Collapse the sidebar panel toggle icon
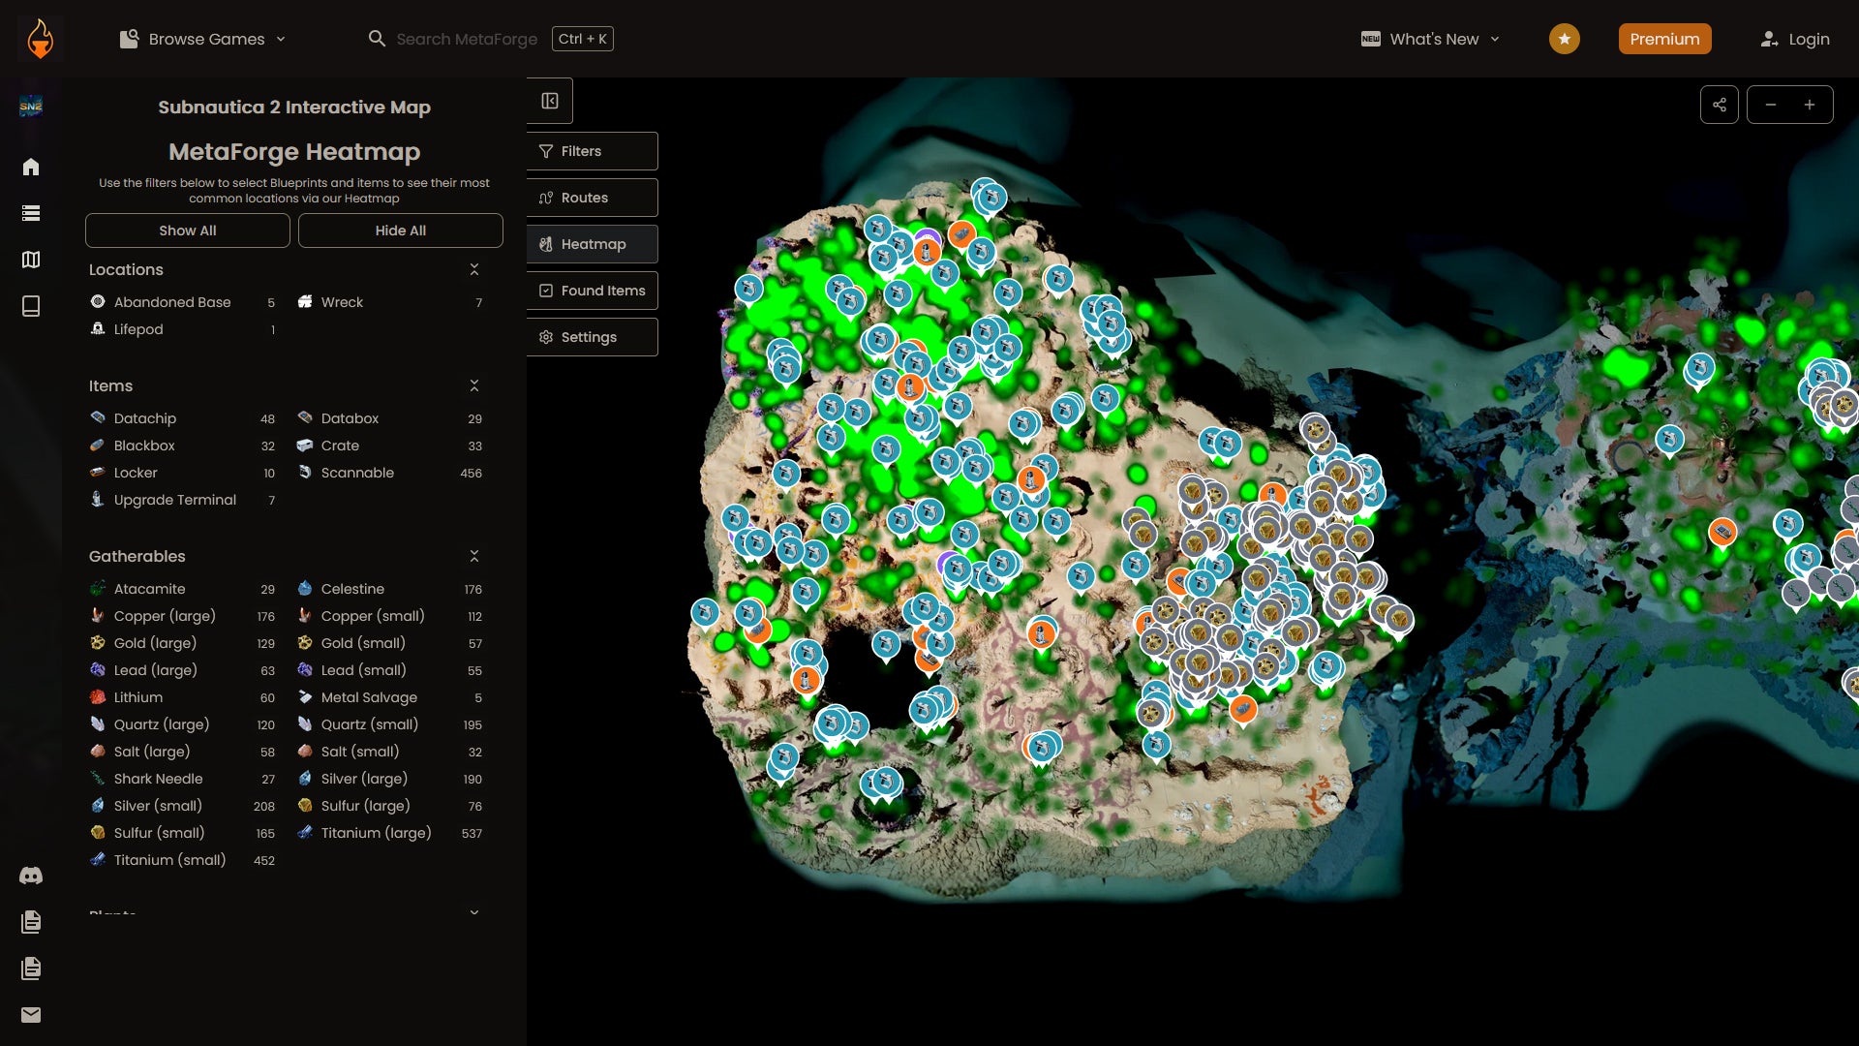The height and width of the screenshot is (1046, 1859). click(550, 101)
